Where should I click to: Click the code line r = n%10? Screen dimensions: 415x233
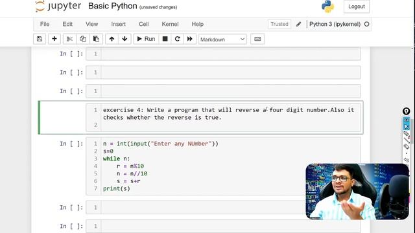(x=130, y=166)
